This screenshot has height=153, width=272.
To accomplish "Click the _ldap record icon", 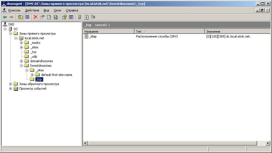I will (x=86, y=36).
